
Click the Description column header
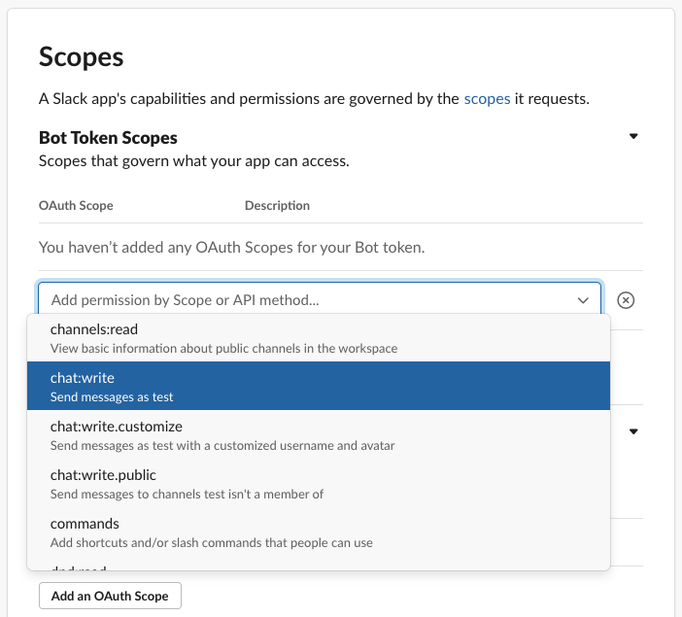pos(277,206)
